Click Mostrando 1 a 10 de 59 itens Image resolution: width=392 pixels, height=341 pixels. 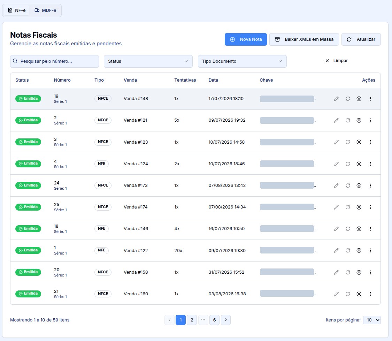(x=40, y=320)
